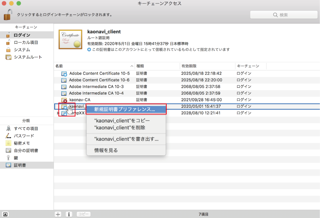The height and width of the screenshot is (218, 320).
Task: Toggle the sidebar view button at the bottom left
Action: click(5, 215)
